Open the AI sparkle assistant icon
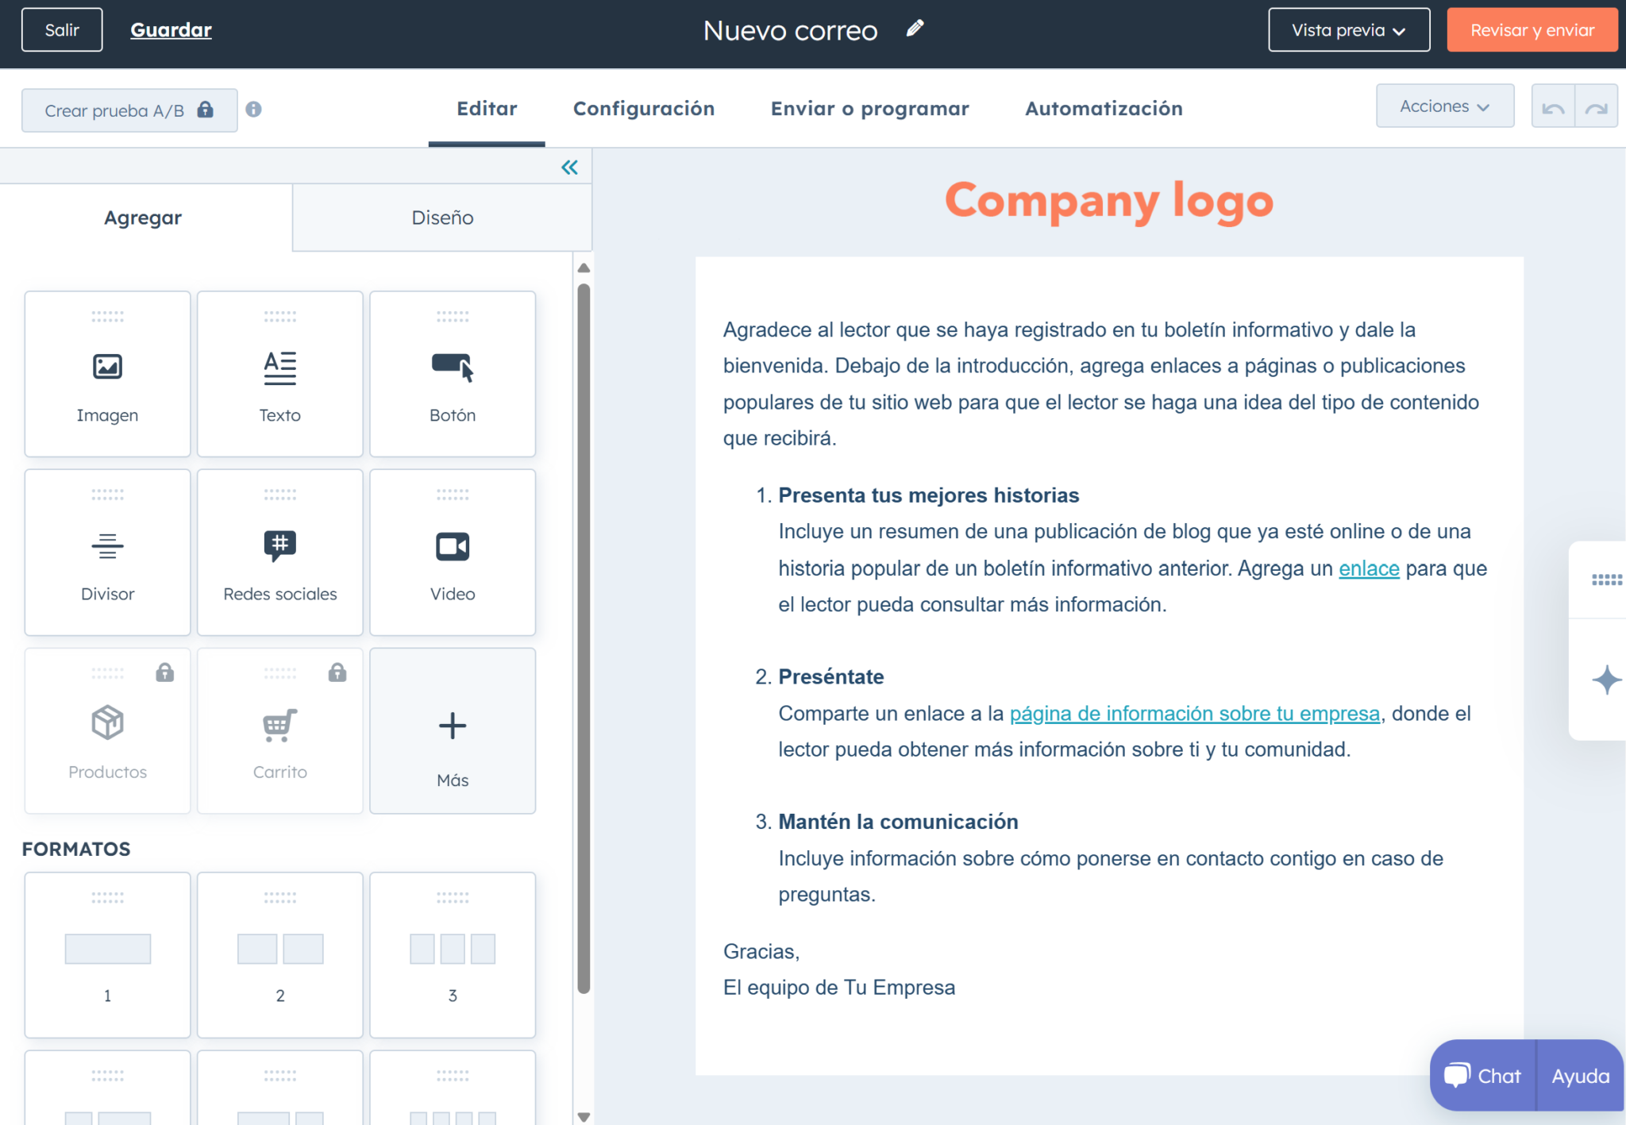Screen dimensions: 1626x1125 click(x=1606, y=680)
